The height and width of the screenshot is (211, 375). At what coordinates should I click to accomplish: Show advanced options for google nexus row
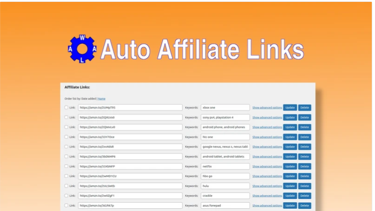pyautogui.click(x=267, y=147)
